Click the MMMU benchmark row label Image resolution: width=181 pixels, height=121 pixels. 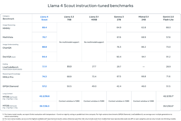coord(6,28)
